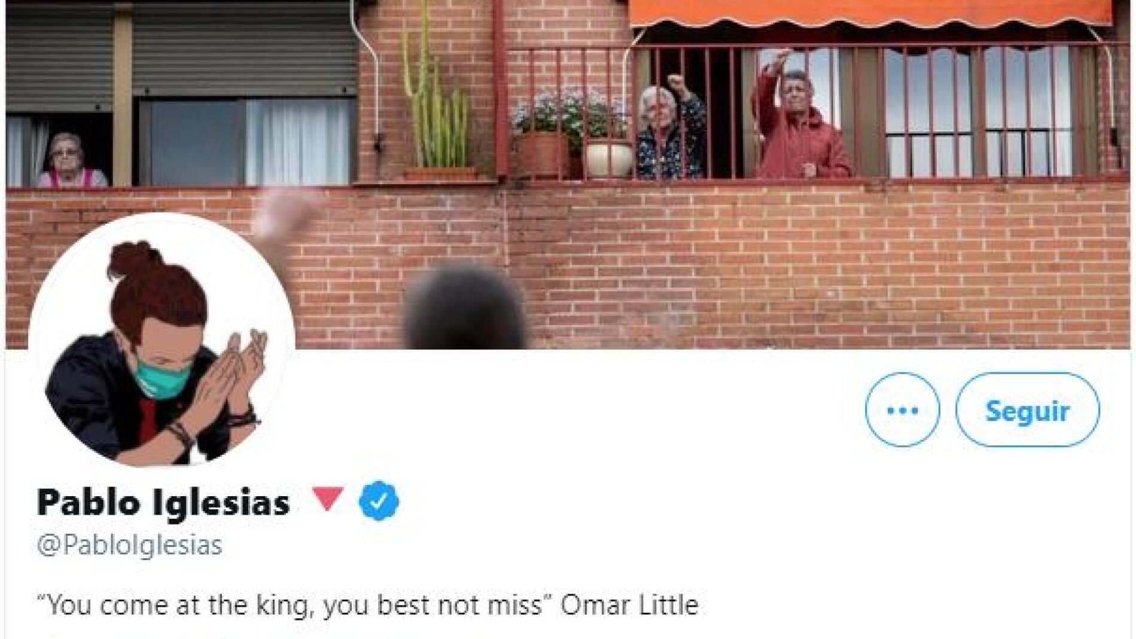
Task: Select the Pablo Iglesias display name
Action: pyautogui.click(x=163, y=502)
